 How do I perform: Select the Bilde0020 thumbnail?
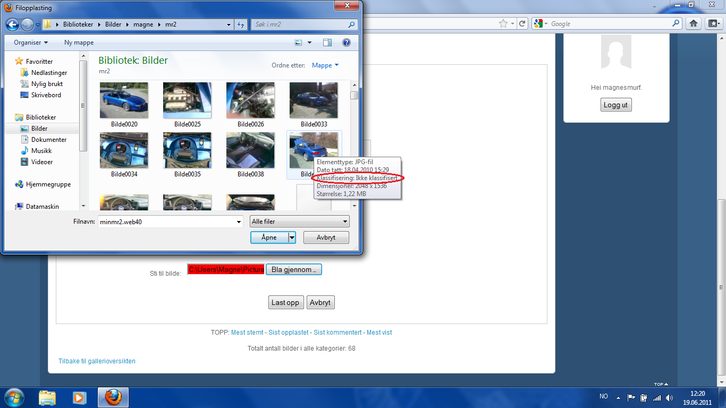[x=124, y=101]
